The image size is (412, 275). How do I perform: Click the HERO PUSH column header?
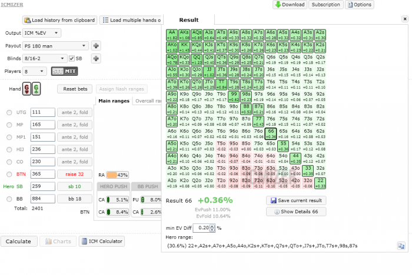coord(114,187)
